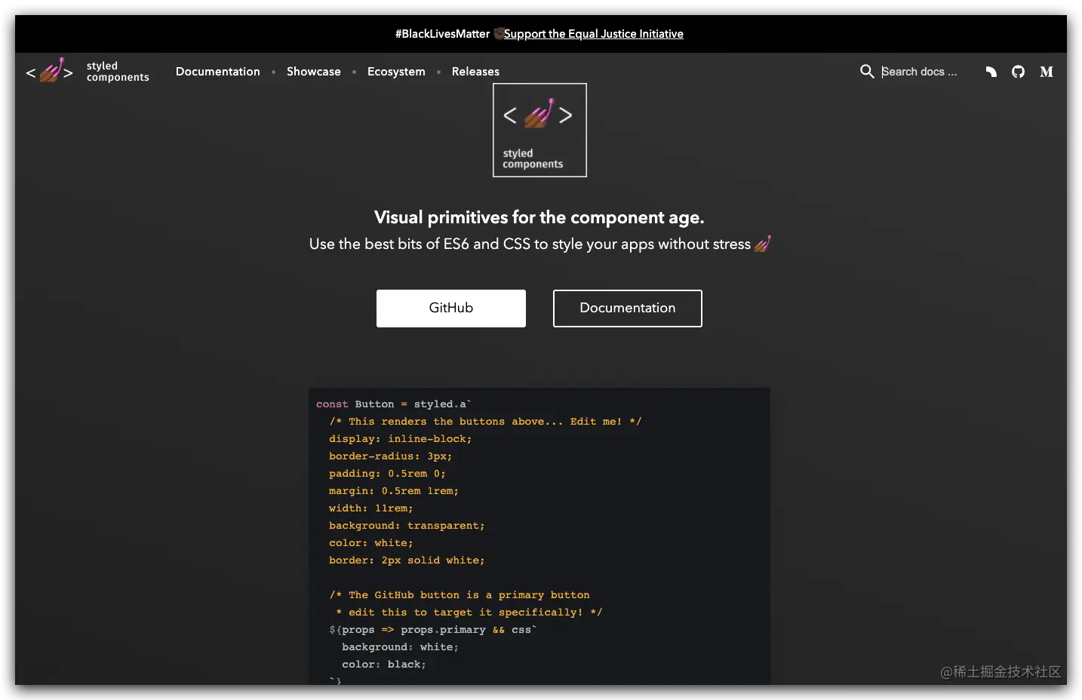Viewport: 1082px width, 700px height.
Task: Follow "Support the Equal Justice Initiative" link
Action: 594,34
